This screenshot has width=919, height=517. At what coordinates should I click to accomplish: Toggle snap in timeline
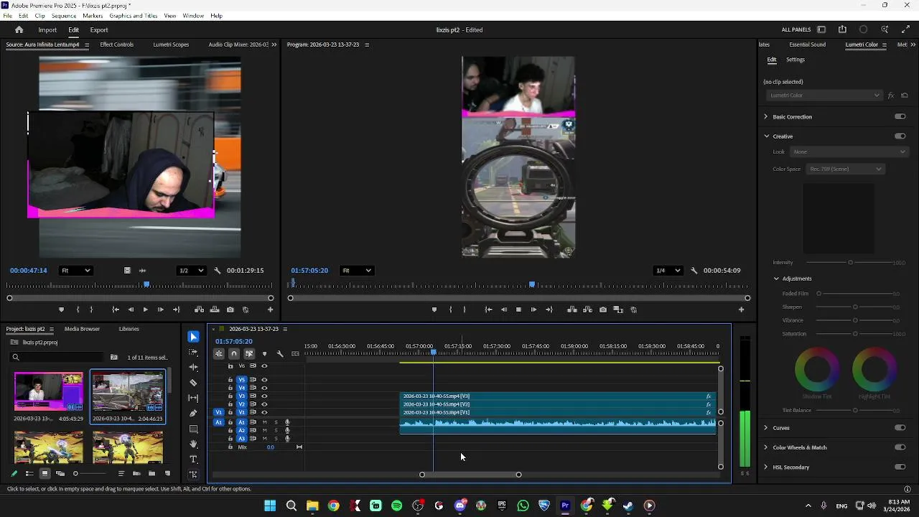click(x=234, y=354)
